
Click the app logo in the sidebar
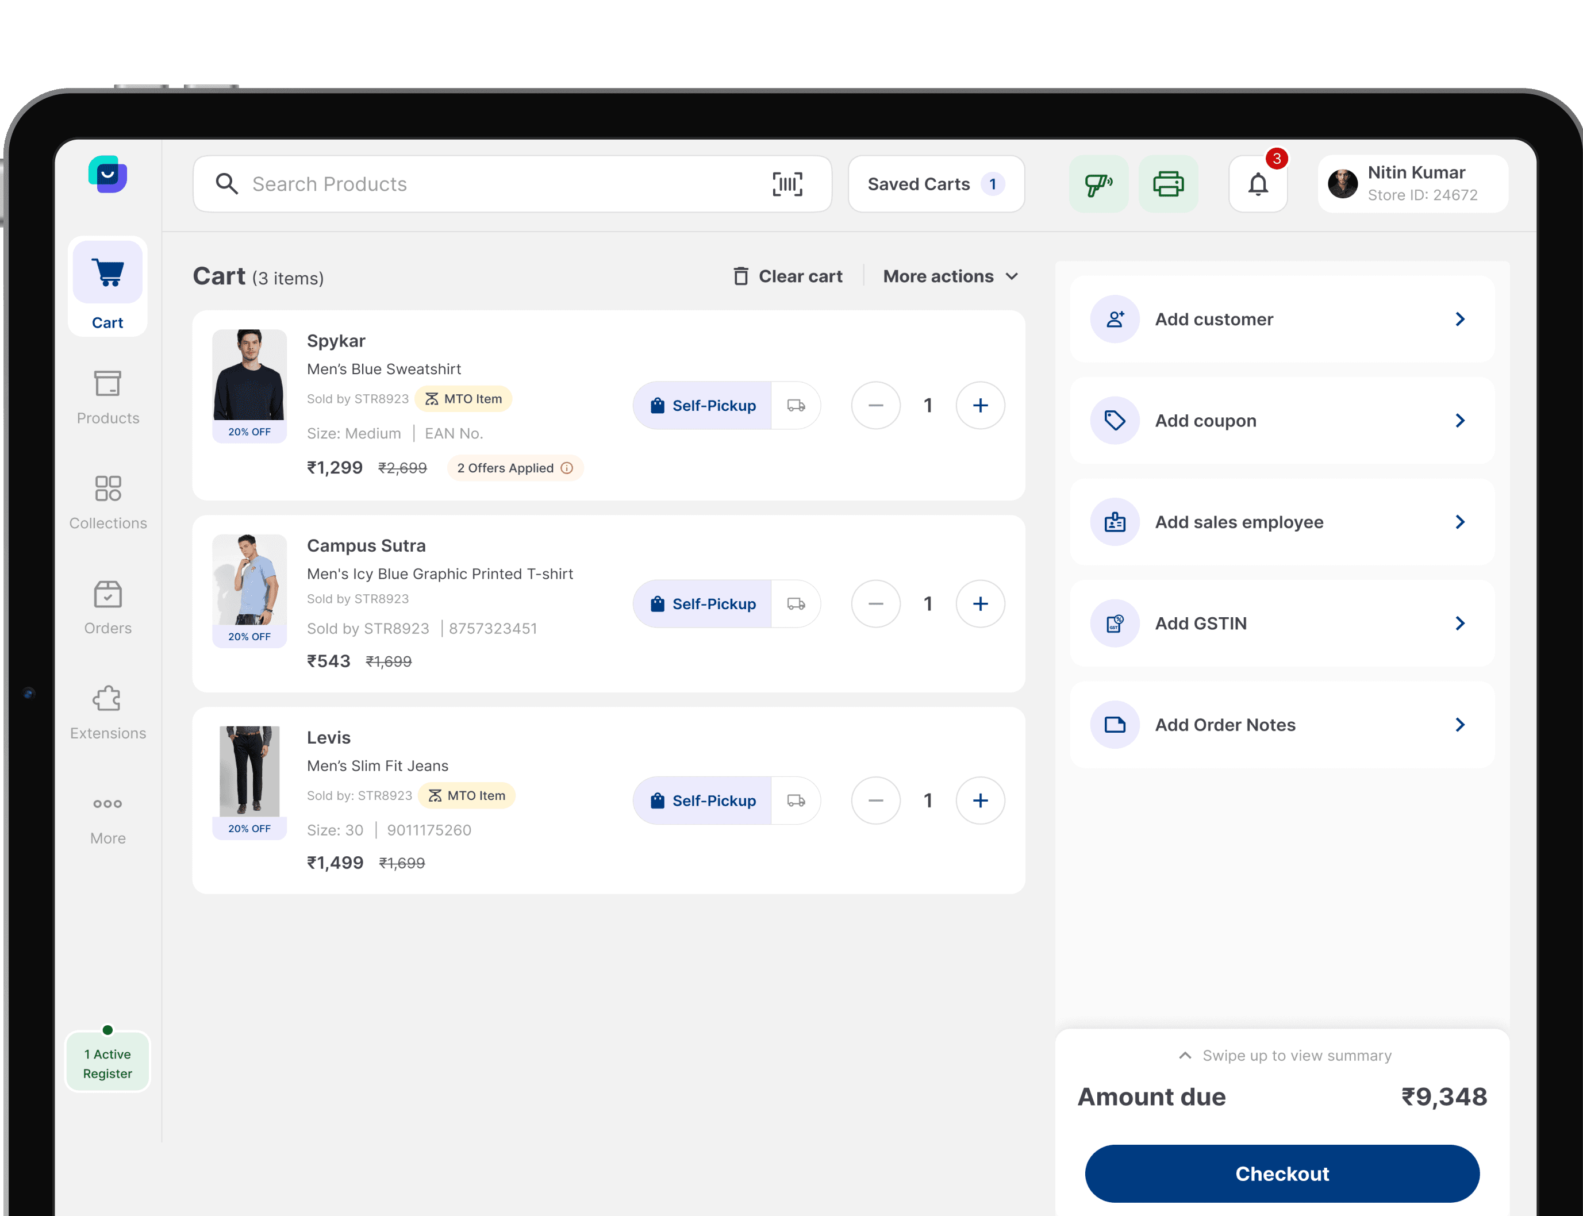coord(108,175)
